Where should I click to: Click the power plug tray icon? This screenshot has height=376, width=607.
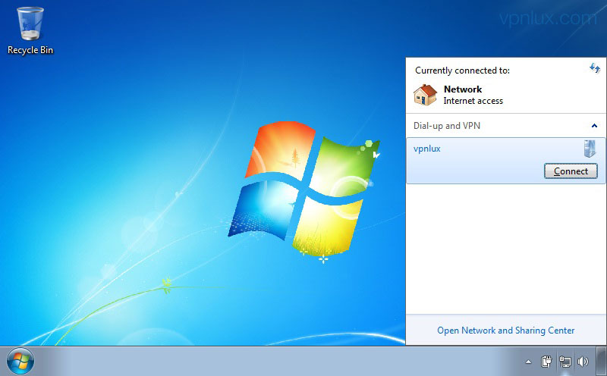pos(546,362)
